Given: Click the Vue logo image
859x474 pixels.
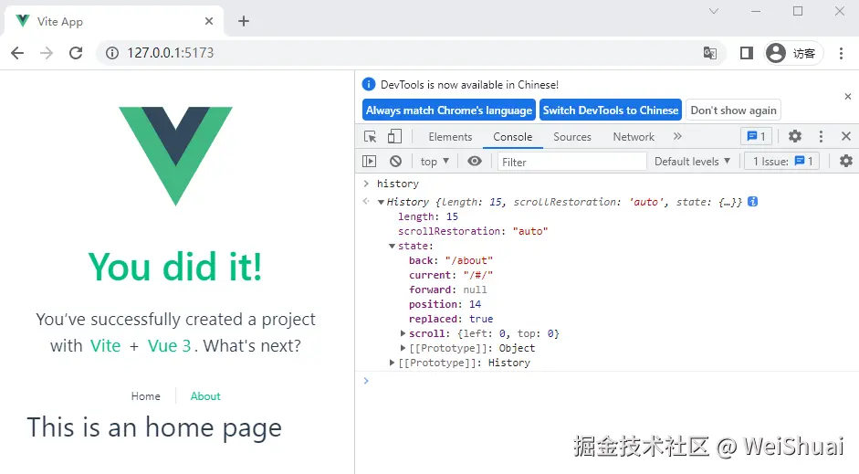Looking at the screenshot, I should (176, 156).
